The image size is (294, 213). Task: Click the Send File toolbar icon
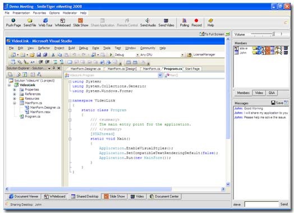pyautogui.click(x=30, y=22)
